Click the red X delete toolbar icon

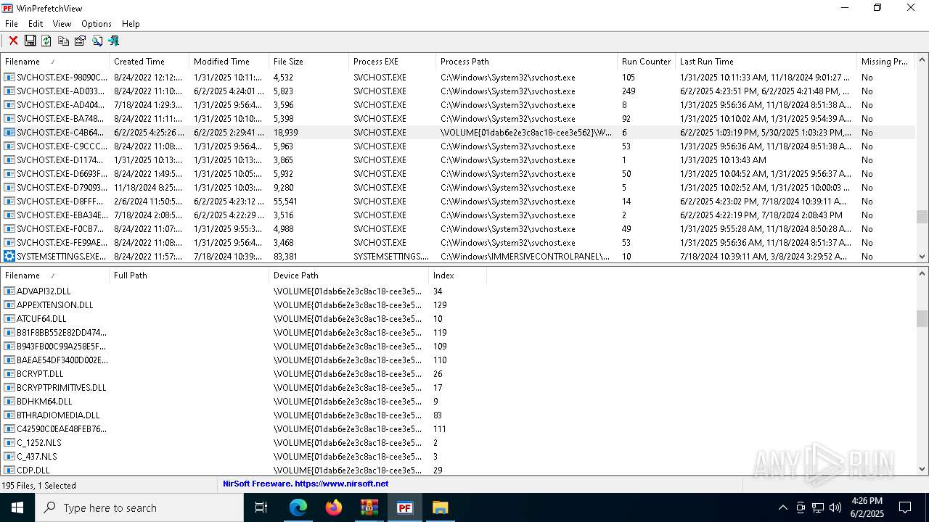[13, 41]
